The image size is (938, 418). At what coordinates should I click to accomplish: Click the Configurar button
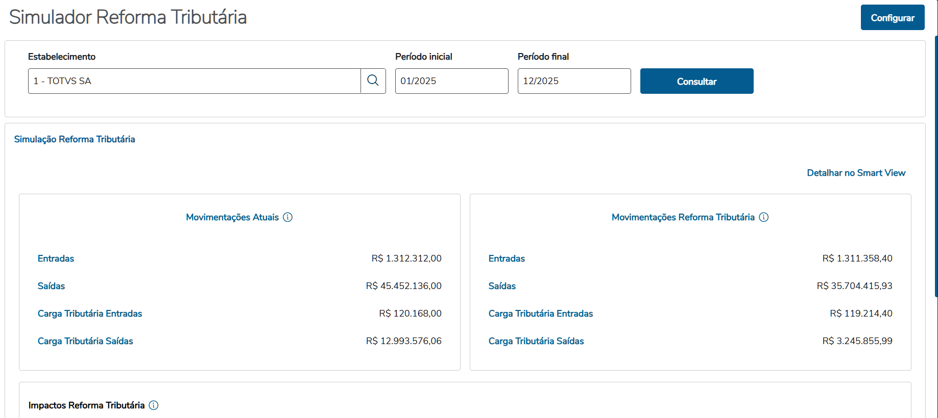[x=893, y=17]
